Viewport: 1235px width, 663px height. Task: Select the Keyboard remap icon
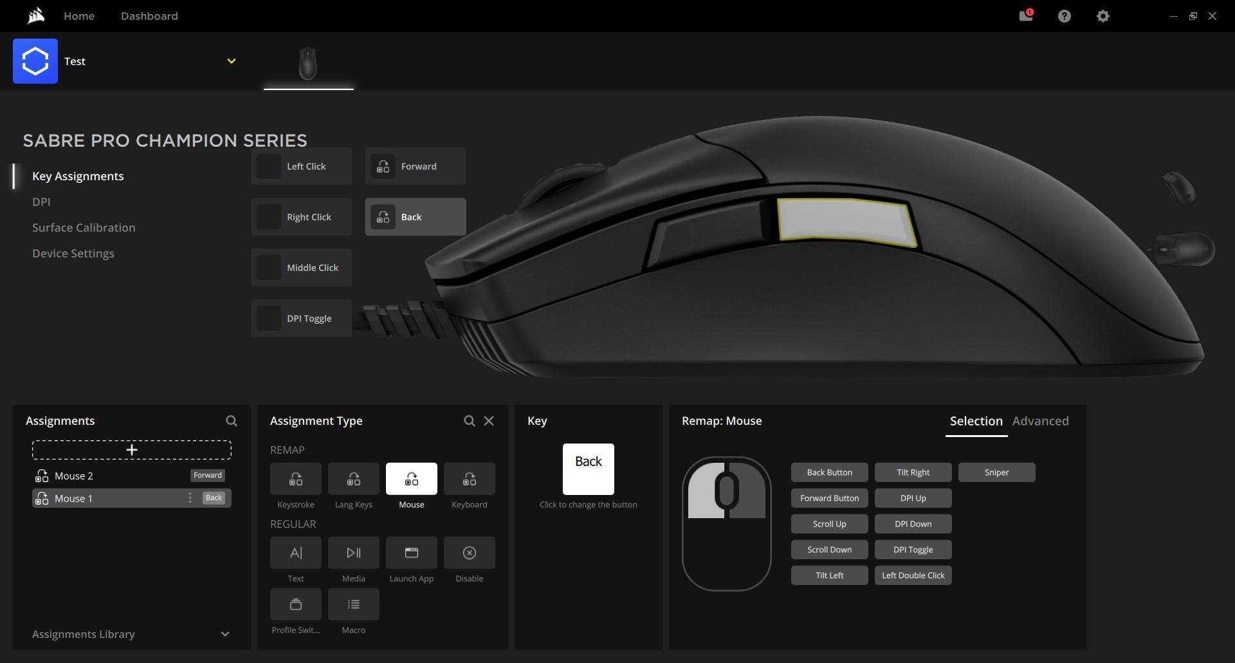pos(469,479)
